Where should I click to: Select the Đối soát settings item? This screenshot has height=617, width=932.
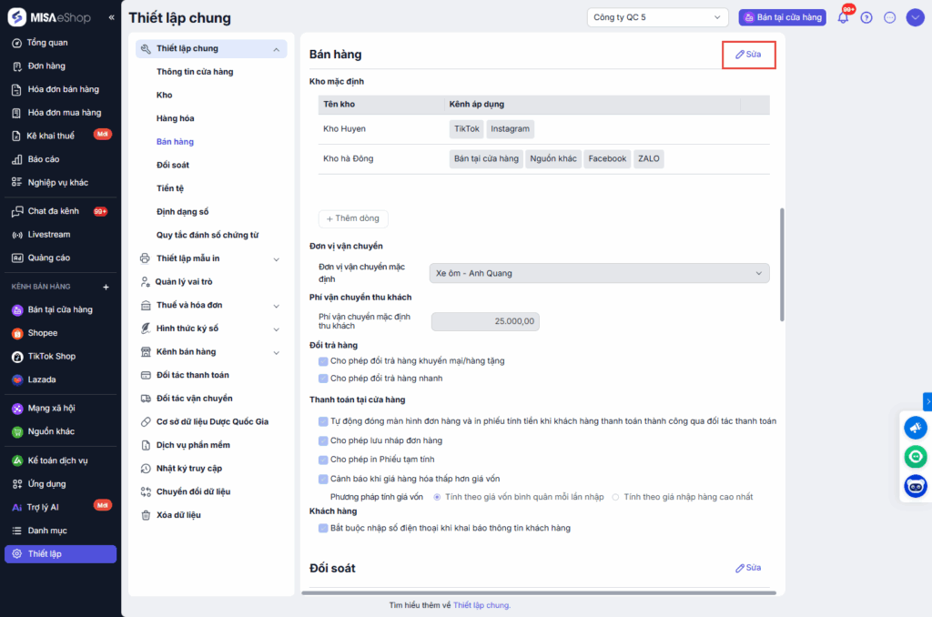[173, 165]
